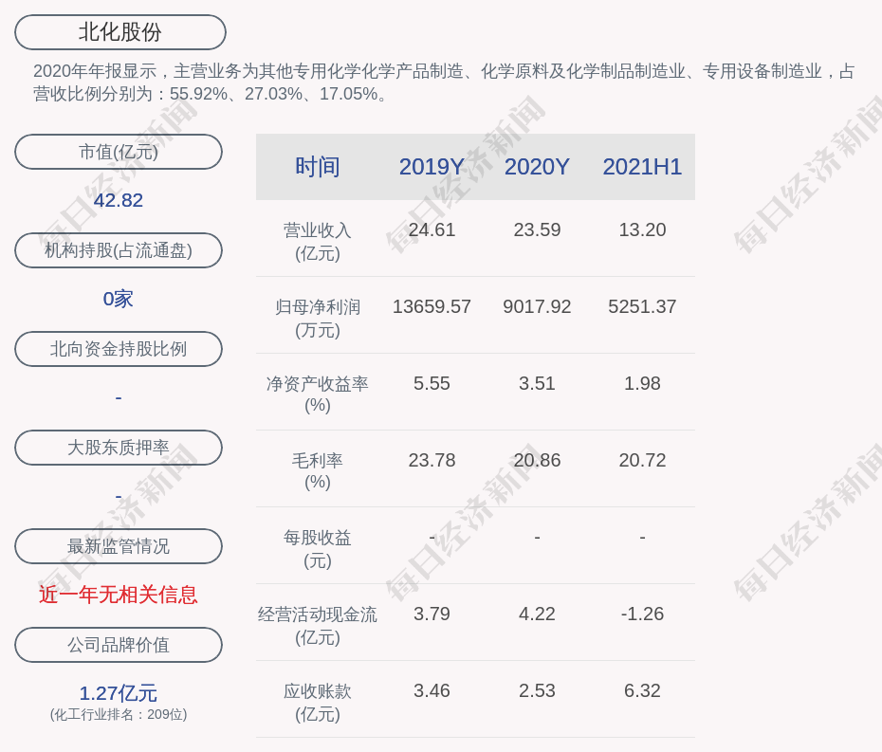
Task: Select the market value 42.82
Action: [119, 200]
